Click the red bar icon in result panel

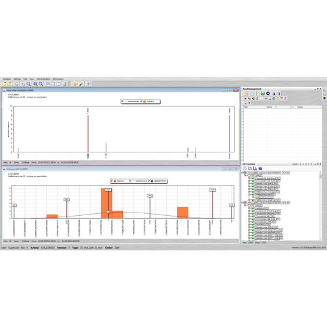(x=282, y=98)
